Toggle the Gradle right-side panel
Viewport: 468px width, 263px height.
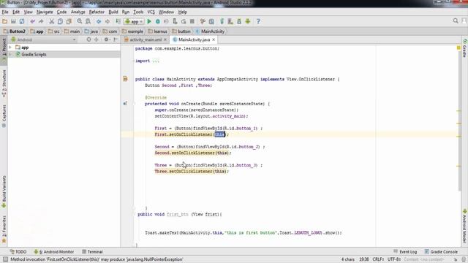coord(465,48)
